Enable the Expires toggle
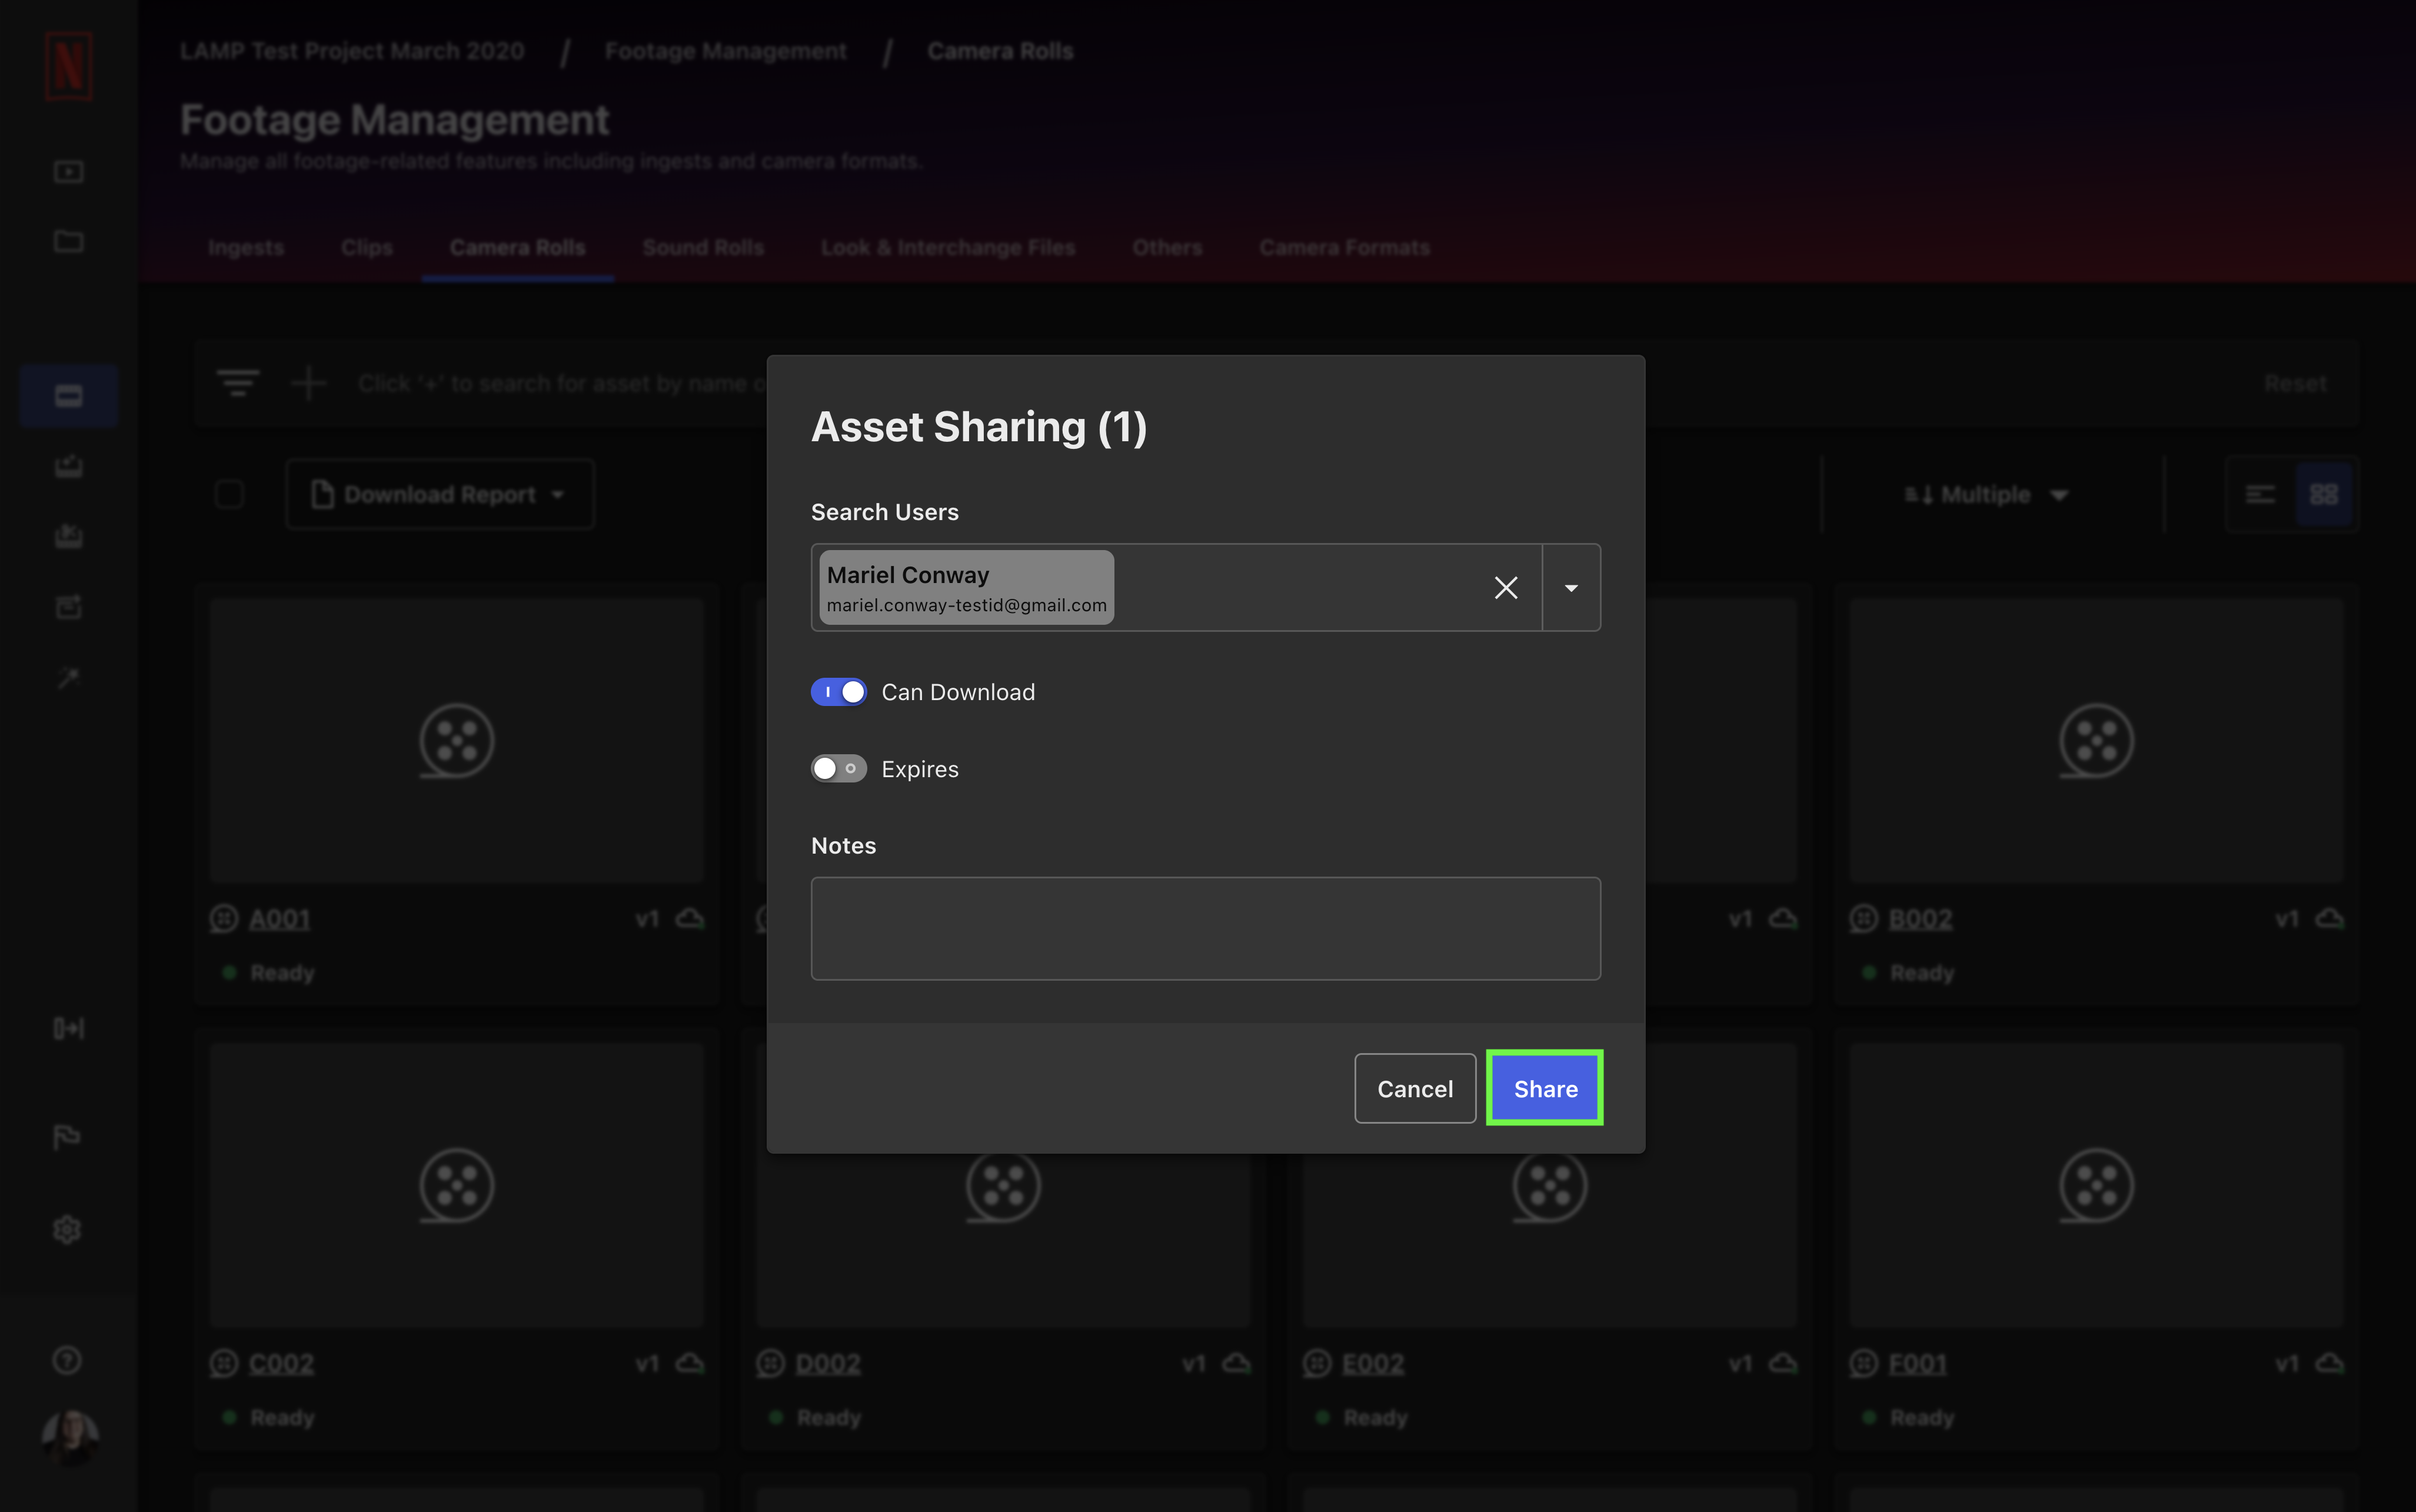The width and height of the screenshot is (2416, 1512). (838, 769)
